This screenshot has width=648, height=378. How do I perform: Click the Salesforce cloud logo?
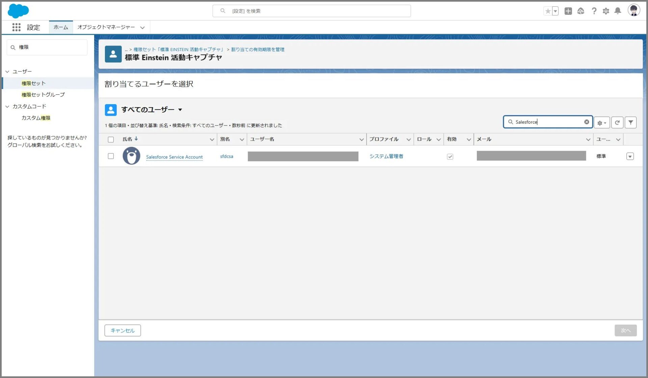coord(18,11)
